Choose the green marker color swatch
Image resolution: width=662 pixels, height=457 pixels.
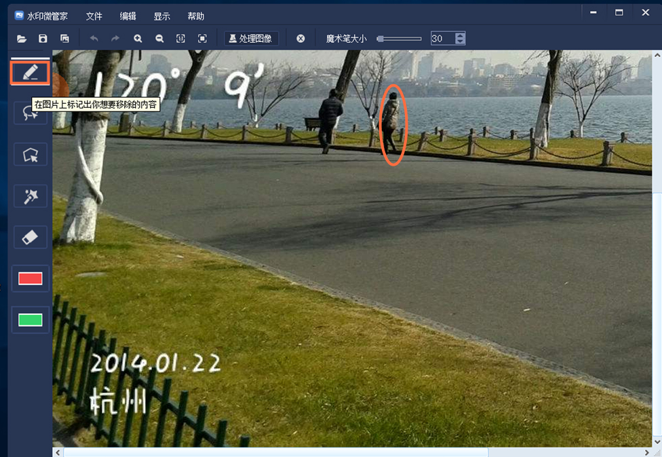click(x=31, y=320)
